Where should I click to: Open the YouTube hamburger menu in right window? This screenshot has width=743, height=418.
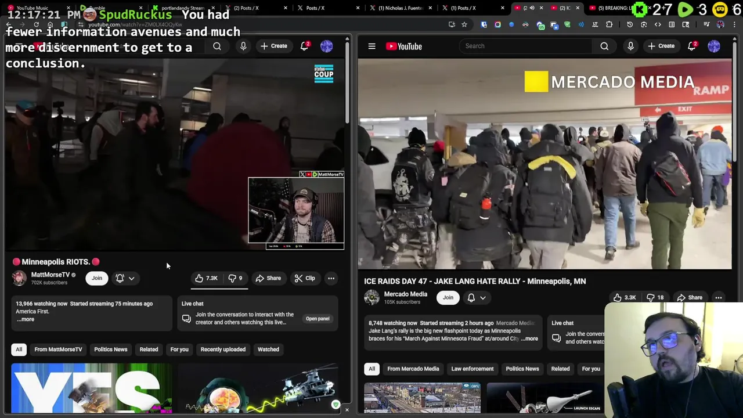point(371,46)
